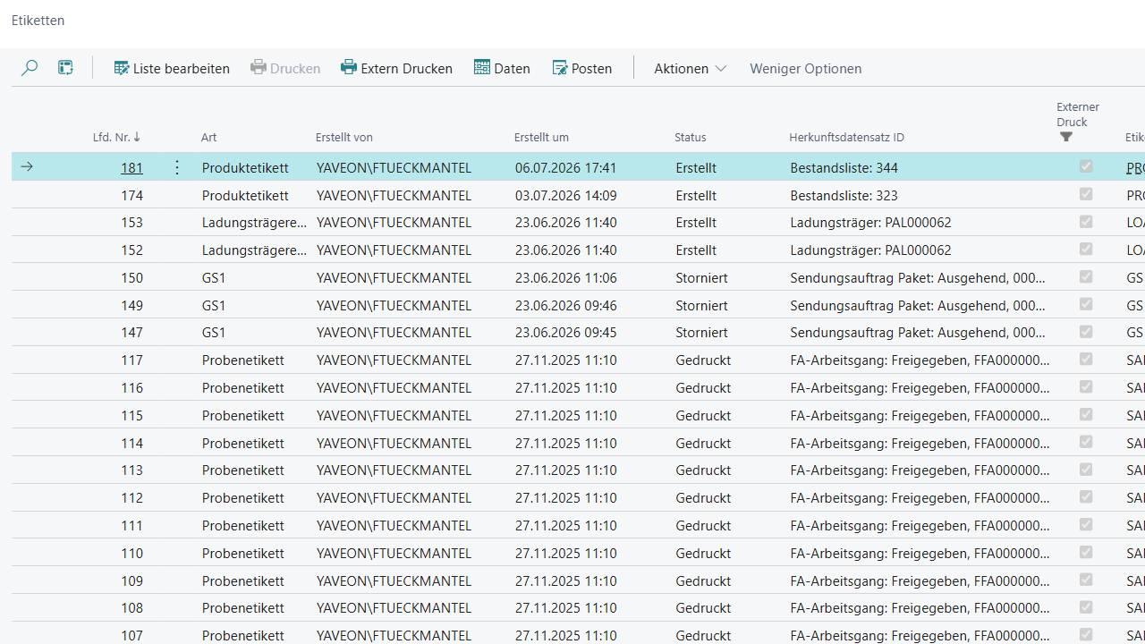The width and height of the screenshot is (1145, 644).
Task: Click YAVEON\FTUECKMANTEL in row 112
Action: 394,498
